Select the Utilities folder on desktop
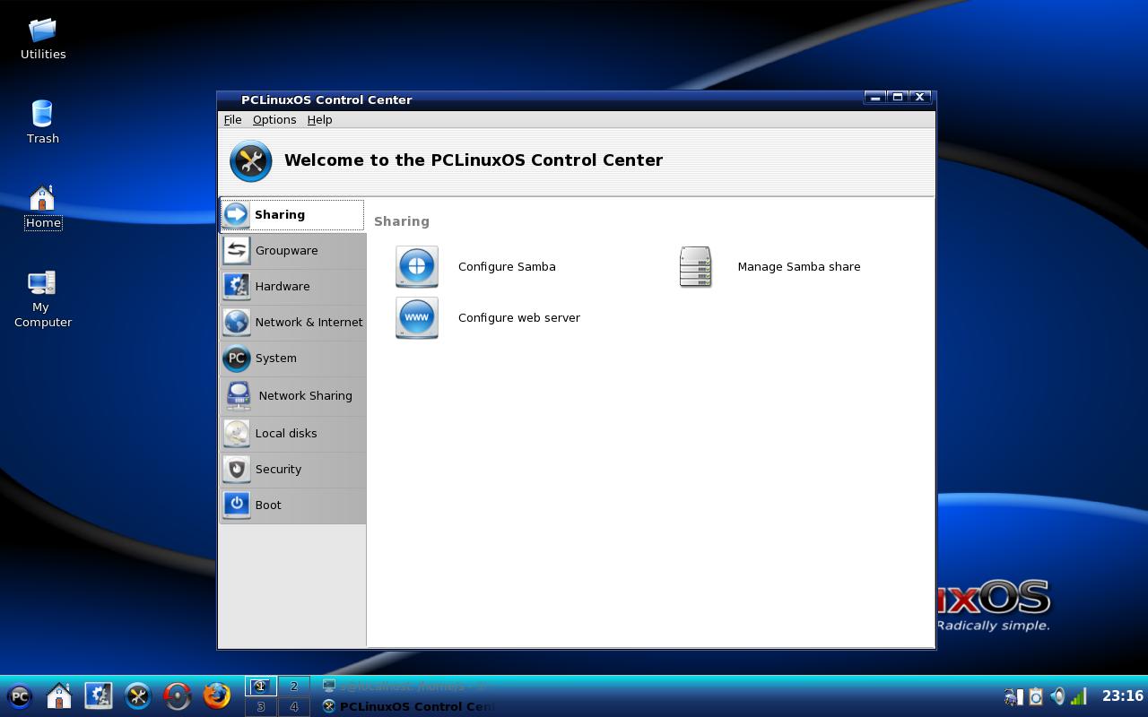 (x=43, y=39)
